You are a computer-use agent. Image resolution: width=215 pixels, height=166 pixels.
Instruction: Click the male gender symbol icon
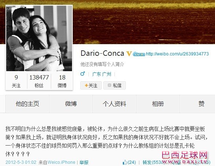[83, 74]
